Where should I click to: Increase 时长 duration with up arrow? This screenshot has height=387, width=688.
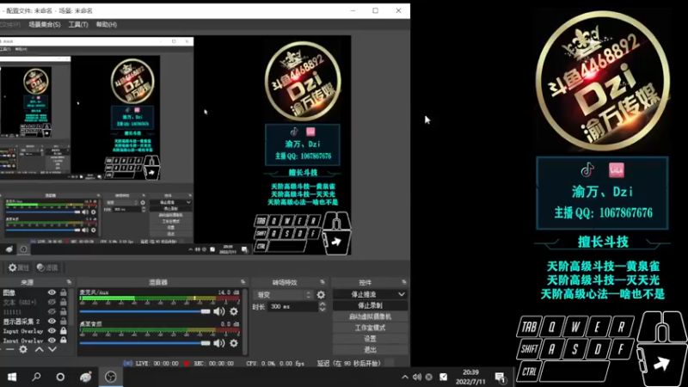point(322,304)
